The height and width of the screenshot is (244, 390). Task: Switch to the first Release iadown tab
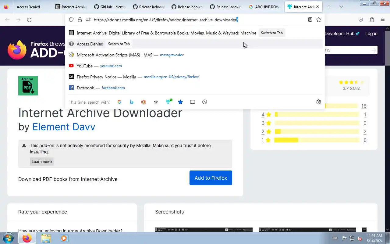pos(149,7)
